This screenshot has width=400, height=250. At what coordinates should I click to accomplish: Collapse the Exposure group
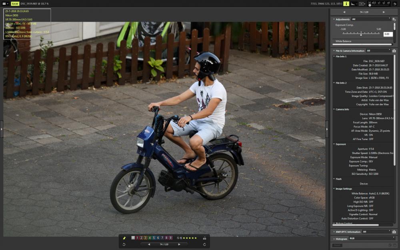click(334, 144)
